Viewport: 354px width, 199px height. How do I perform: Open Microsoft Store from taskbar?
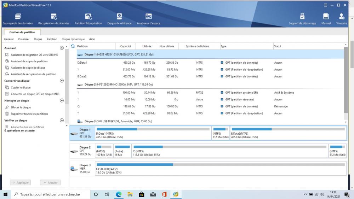pyautogui.click(x=142, y=194)
